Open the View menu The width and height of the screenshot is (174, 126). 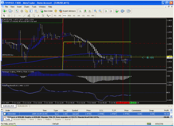[13, 7]
